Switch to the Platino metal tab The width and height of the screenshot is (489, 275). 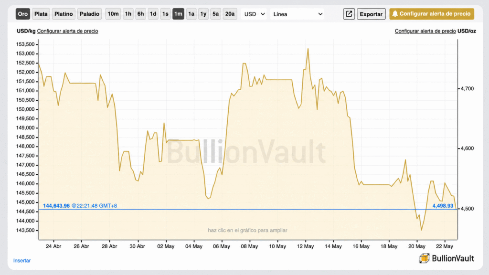64,14
